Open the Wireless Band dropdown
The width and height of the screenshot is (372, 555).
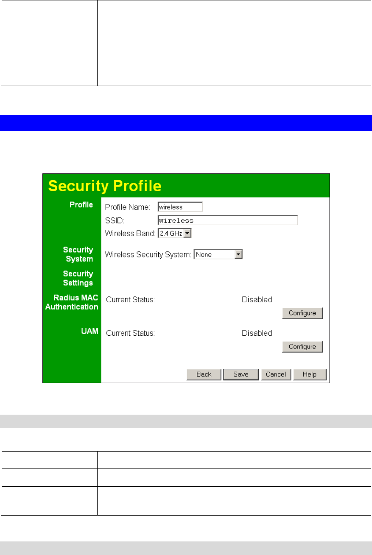[x=174, y=233]
